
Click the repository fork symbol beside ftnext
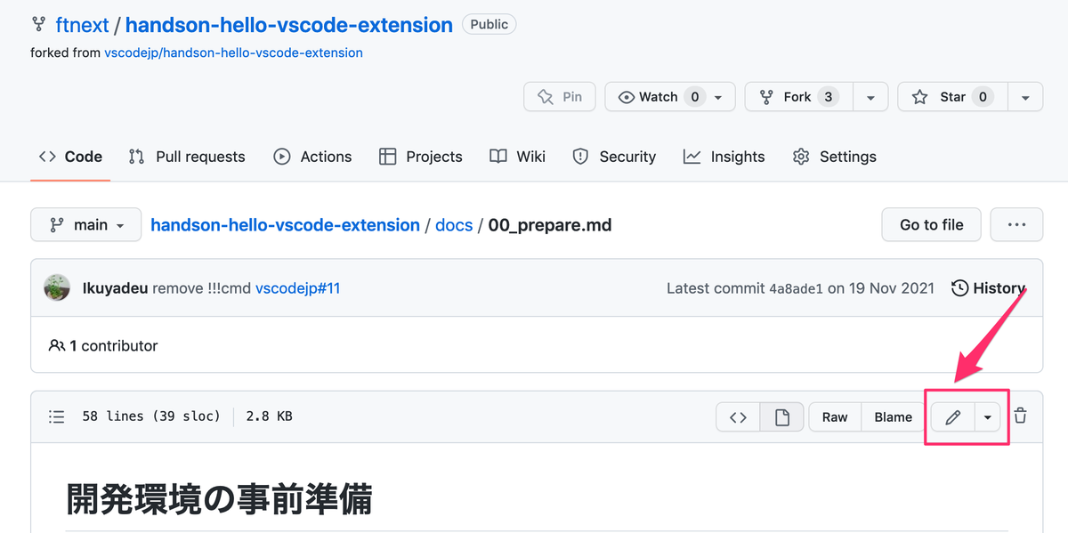(x=38, y=24)
